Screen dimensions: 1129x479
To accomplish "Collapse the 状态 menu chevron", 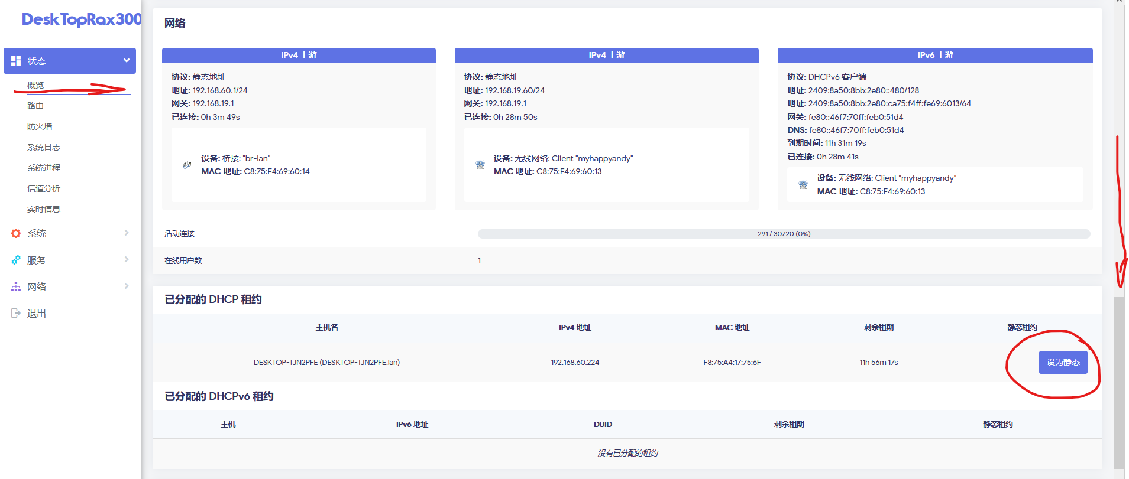I will 126,60.
